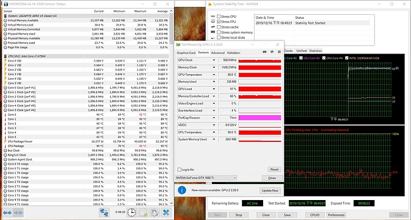Viewport: 411px width, 220px height.
Task: Open Validation tab in GPU-Z
Action: [x=233, y=53]
